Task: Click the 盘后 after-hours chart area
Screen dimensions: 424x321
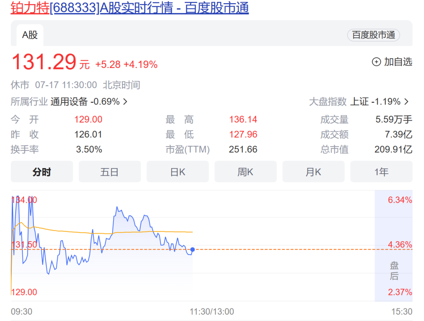Action: click(x=393, y=246)
